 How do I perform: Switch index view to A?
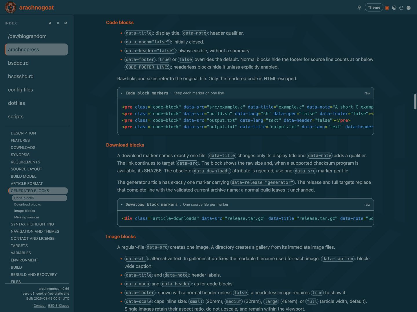50,23
